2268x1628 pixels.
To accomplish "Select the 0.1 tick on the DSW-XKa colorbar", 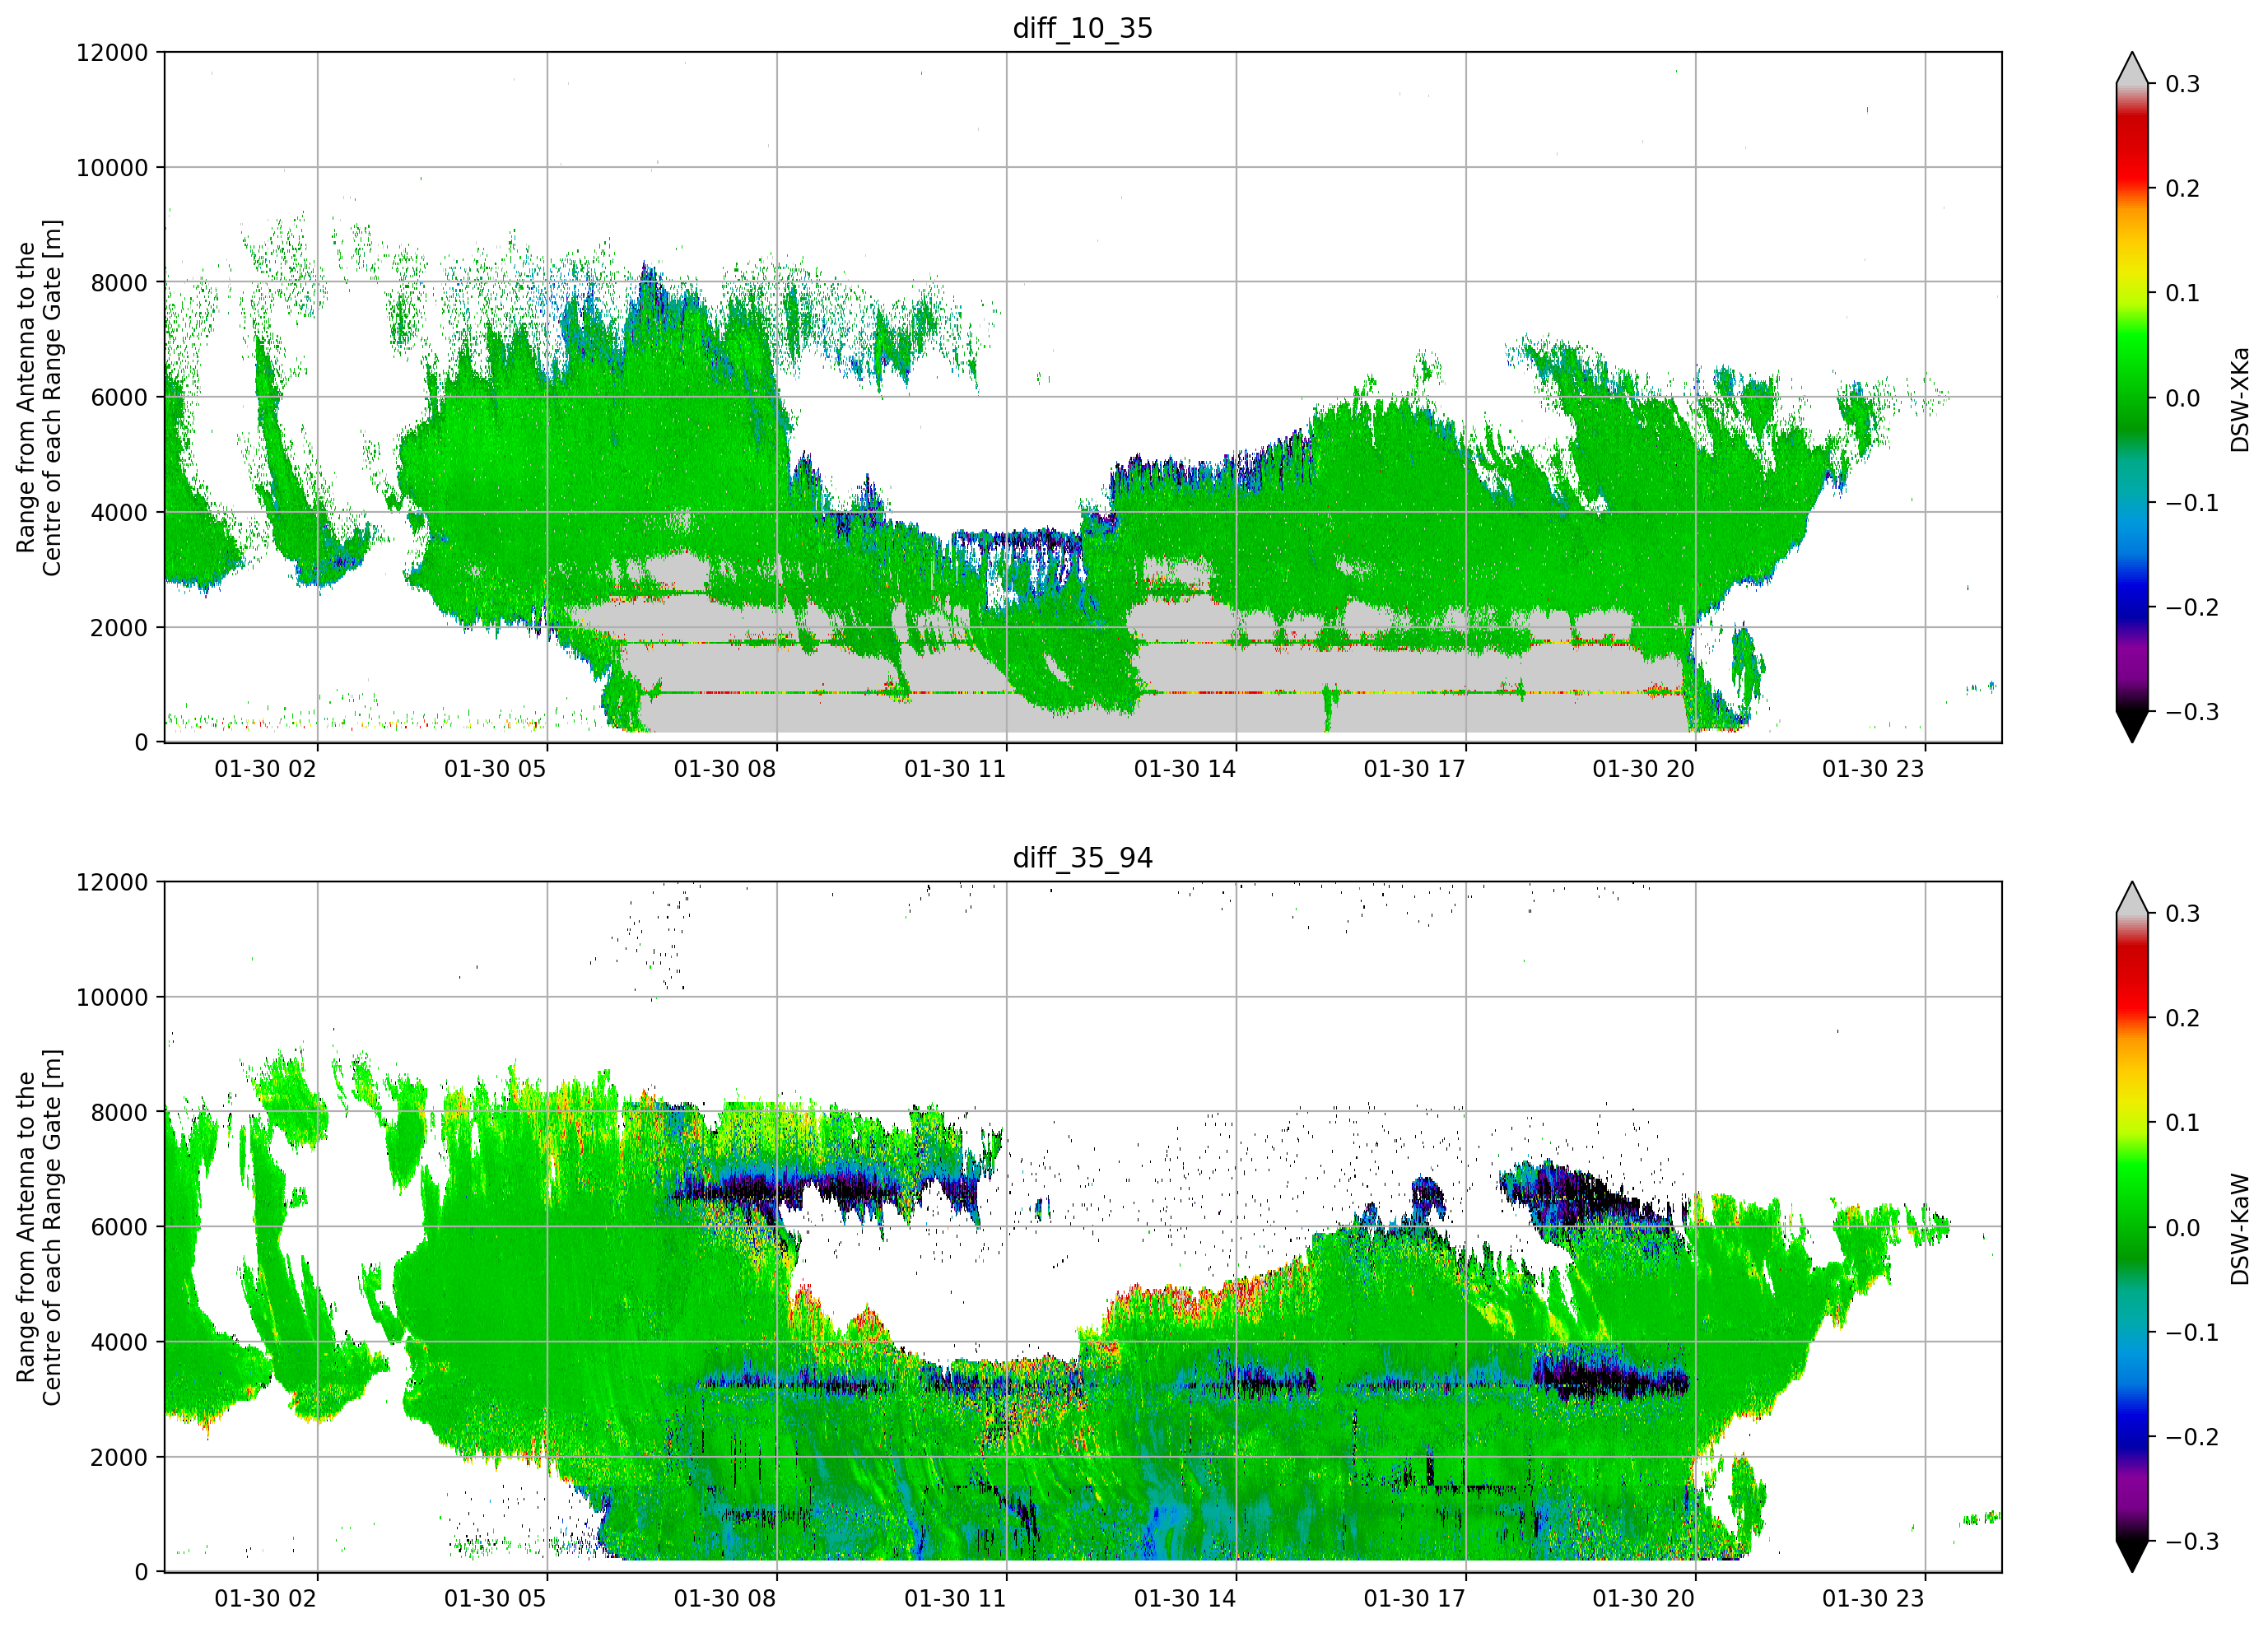I will tap(2183, 293).
